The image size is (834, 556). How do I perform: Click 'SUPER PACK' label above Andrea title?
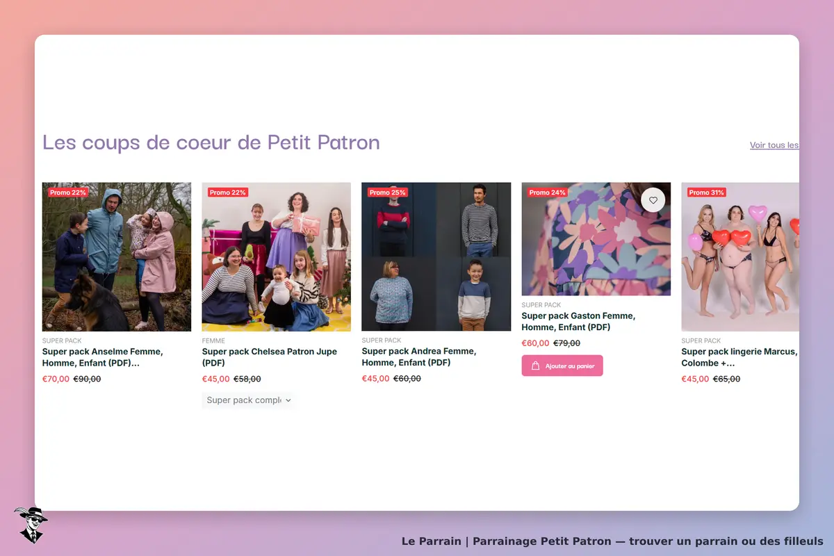(382, 341)
